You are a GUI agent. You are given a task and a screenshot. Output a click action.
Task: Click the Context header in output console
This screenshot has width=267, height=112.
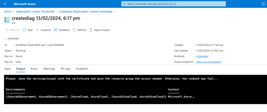coord(173,89)
